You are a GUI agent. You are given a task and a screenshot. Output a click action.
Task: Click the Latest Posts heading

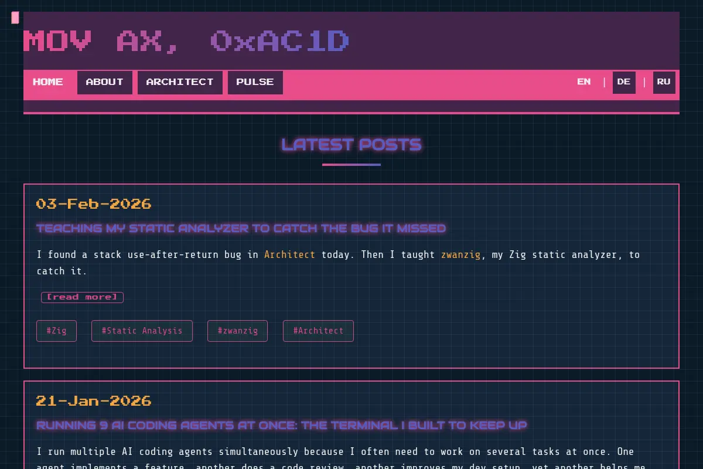tap(351, 144)
